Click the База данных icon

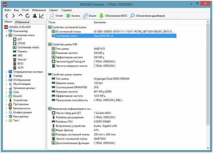point(10,116)
